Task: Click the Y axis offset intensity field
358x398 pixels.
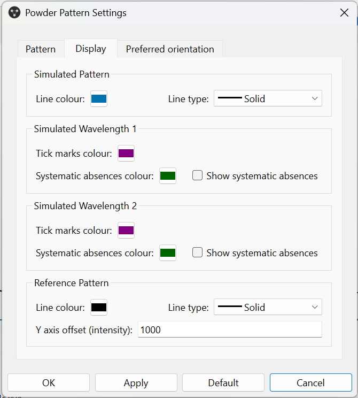Action: pyautogui.click(x=230, y=330)
